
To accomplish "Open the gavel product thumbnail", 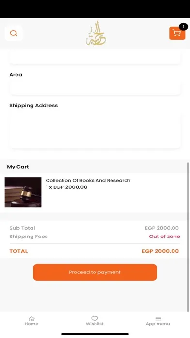I will tap(23, 192).
